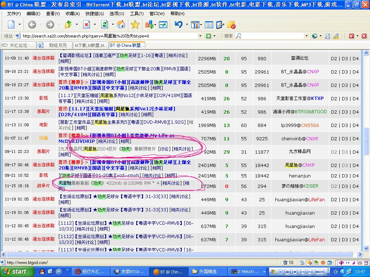The width and height of the screenshot is (370, 277).
Task: Click the Undo closed page icon
Action: click(x=178, y=25)
